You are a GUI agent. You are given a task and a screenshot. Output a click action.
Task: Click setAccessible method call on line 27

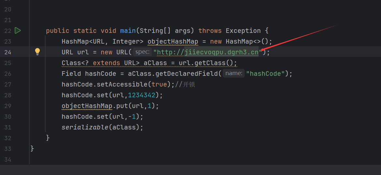pyautogui.click(x=122, y=85)
